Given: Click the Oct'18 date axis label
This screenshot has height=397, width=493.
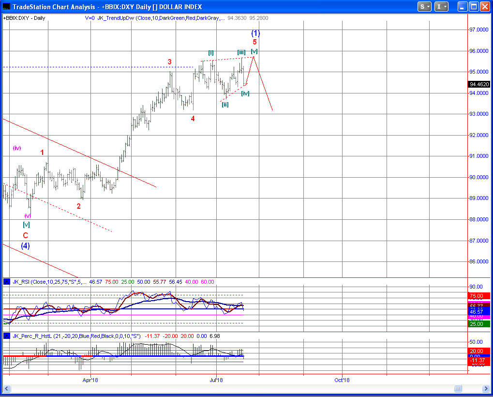Looking at the screenshot, I should (x=342, y=380).
